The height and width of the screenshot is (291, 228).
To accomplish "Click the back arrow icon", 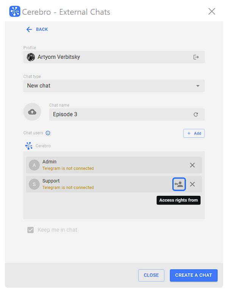I will coord(29,29).
